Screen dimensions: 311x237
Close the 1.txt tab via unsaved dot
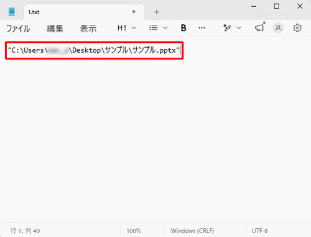pos(134,12)
